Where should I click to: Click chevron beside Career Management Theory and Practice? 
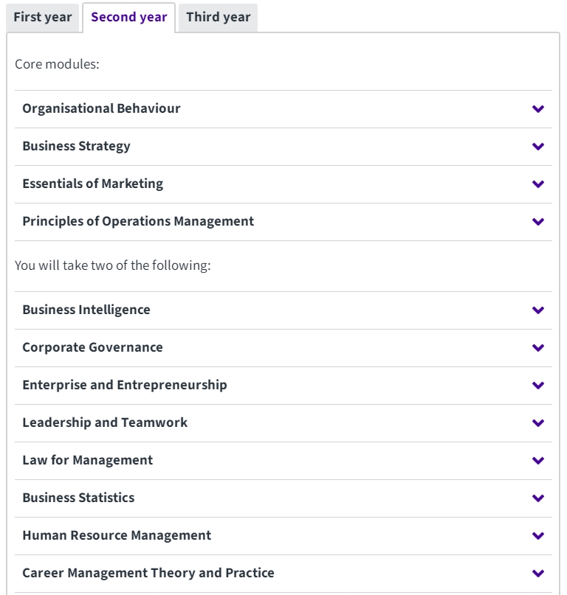(x=538, y=573)
